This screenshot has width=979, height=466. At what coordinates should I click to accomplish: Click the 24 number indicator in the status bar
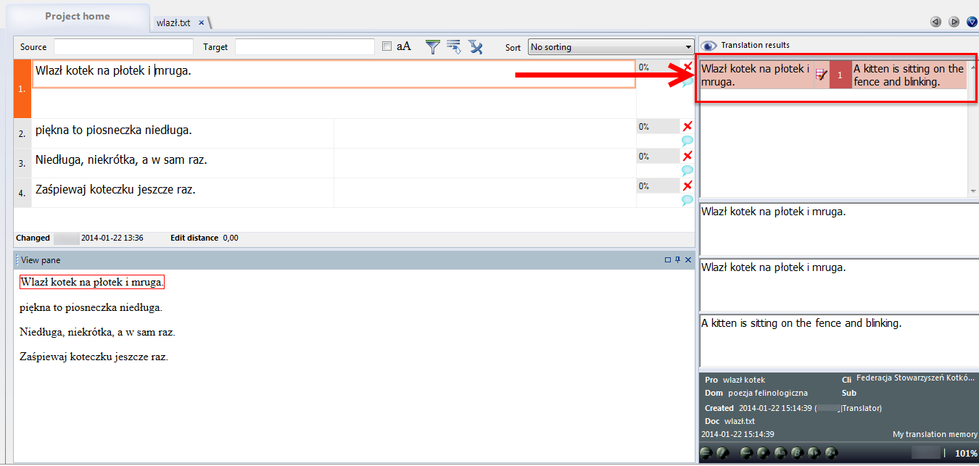(831, 453)
